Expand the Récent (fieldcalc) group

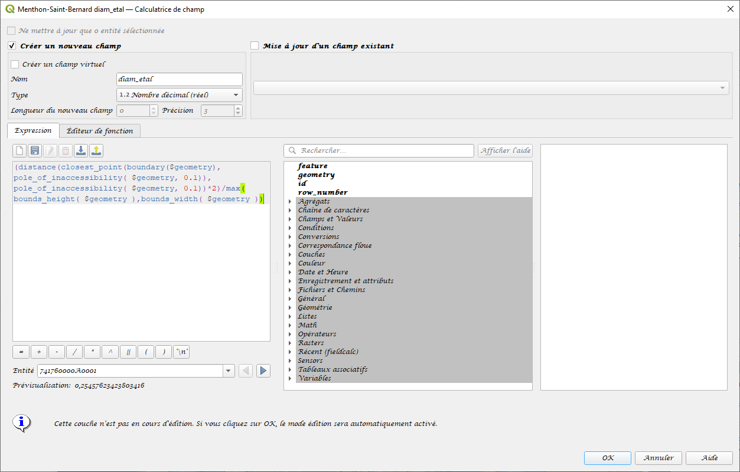click(290, 352)
